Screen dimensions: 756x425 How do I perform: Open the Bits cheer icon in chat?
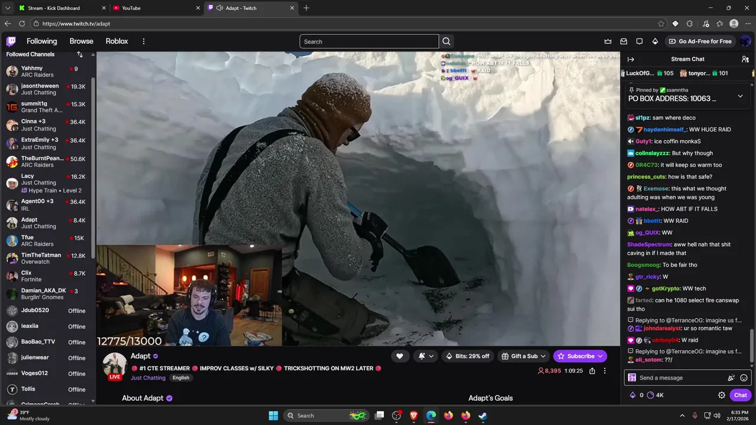[x=731, y=378]
